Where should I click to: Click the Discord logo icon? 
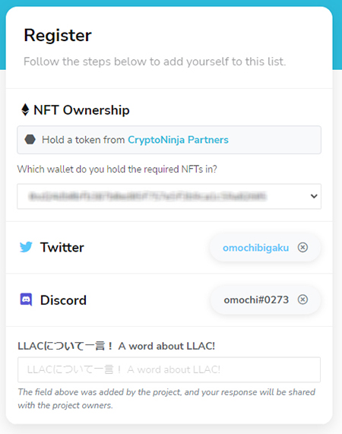click(x=26, y=299)
